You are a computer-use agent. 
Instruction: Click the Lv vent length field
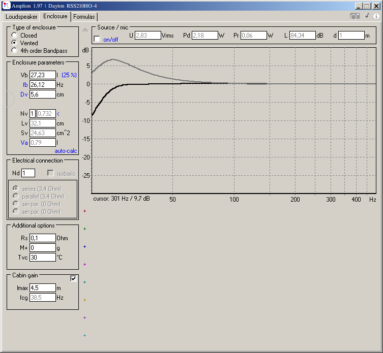tap(43, 123)
